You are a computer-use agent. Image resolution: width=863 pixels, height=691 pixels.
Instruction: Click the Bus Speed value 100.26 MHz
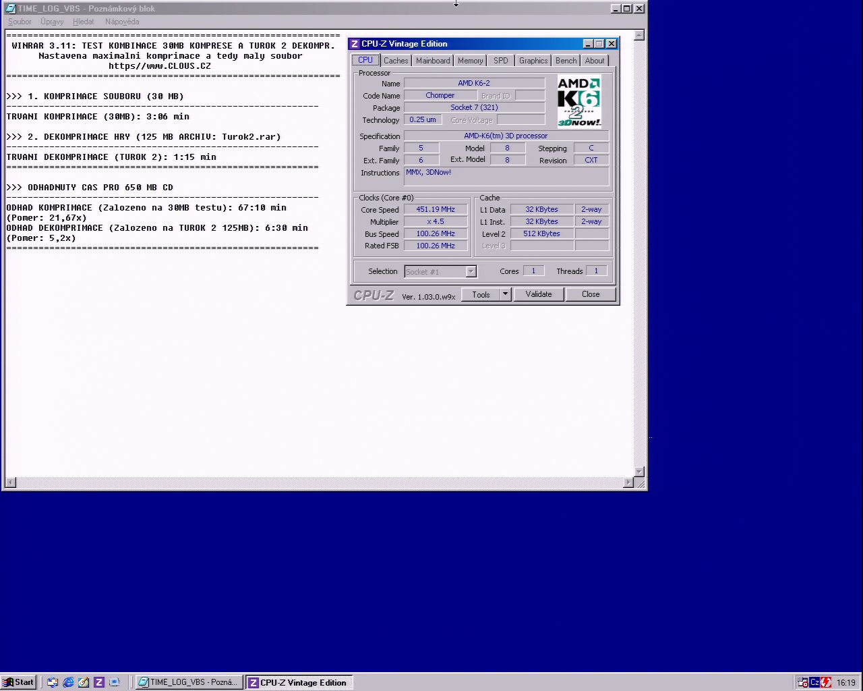tap(436, 233)
